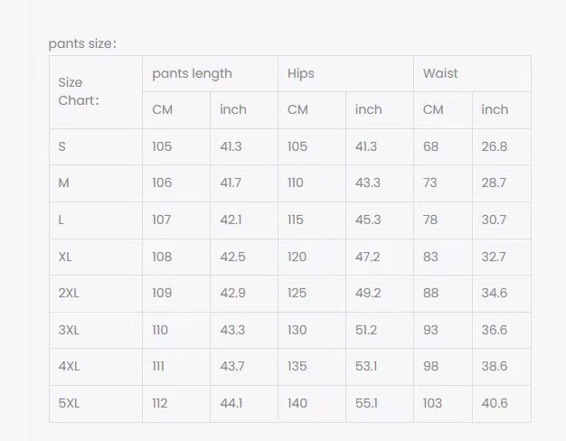The image size is (566, 441).
Task: Click the L waist value 30.7 inch
Action: coord(494,220)
